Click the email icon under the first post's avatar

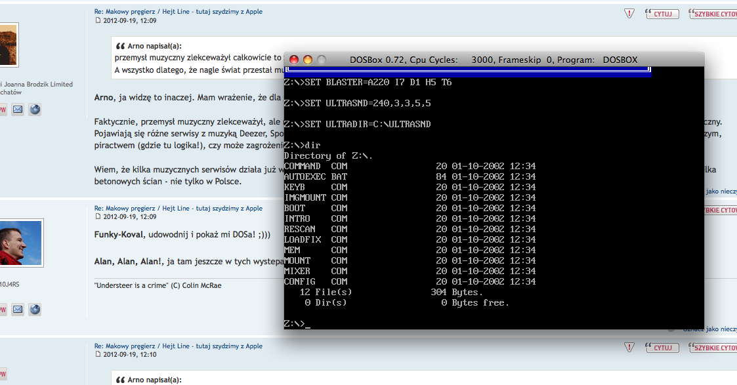click(x=18, y=110)
